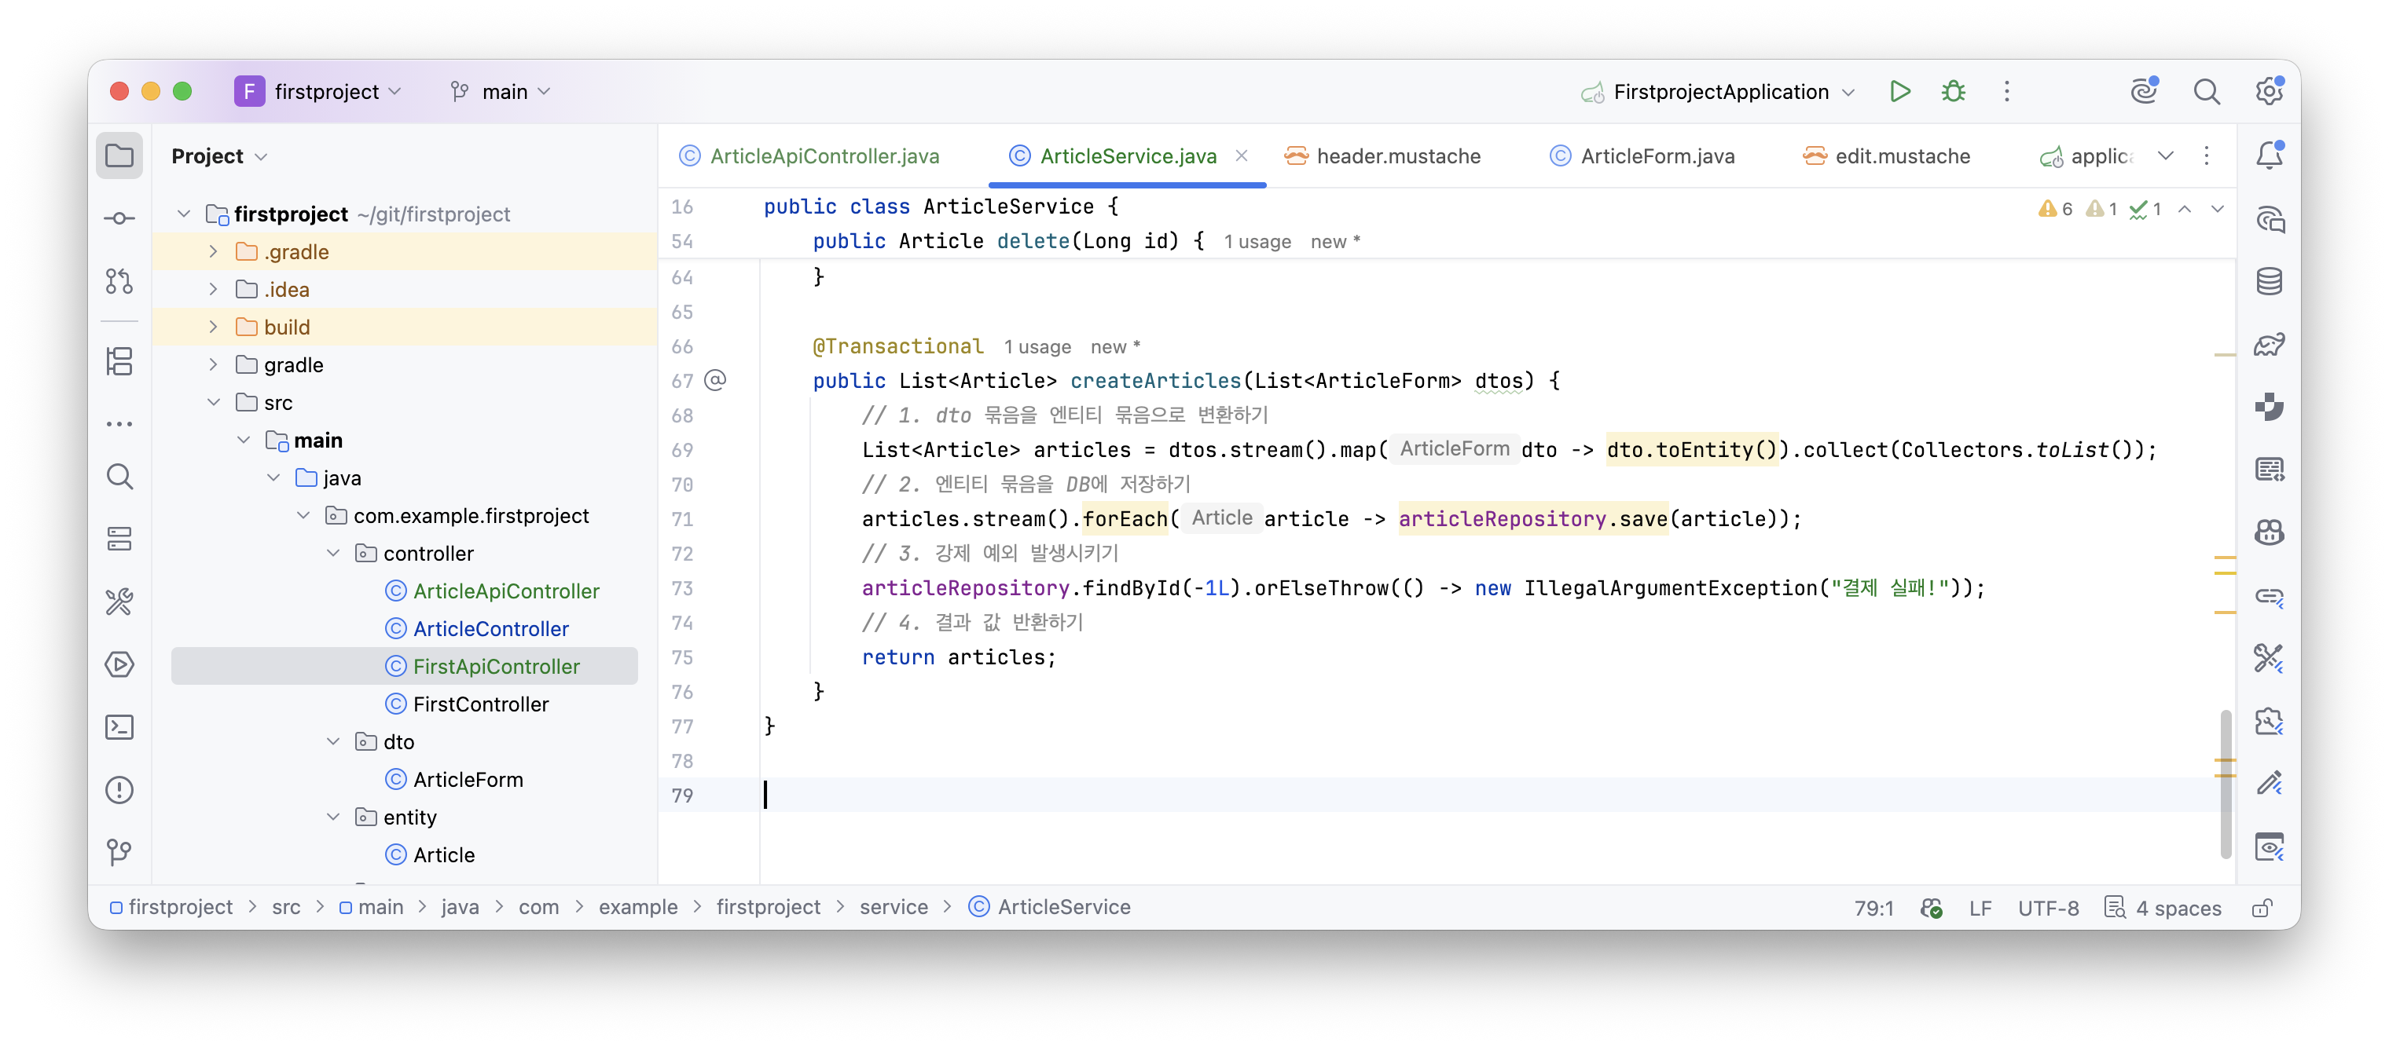This screenshot has width=2389, height=1046.
Task: Switch to ArticleForm.java tab
Action: tap(1642, 155)
